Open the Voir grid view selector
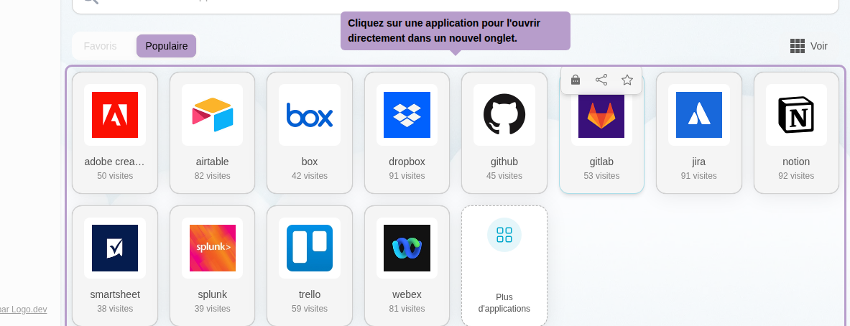The image size is (850, 326). pos(808,46)
